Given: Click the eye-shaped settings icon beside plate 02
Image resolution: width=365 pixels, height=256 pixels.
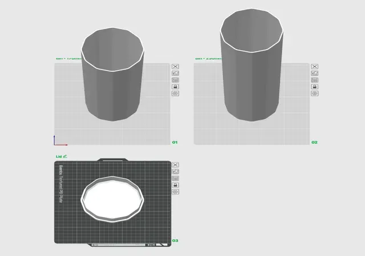Looking at the screenshot, I should point(314,94).
